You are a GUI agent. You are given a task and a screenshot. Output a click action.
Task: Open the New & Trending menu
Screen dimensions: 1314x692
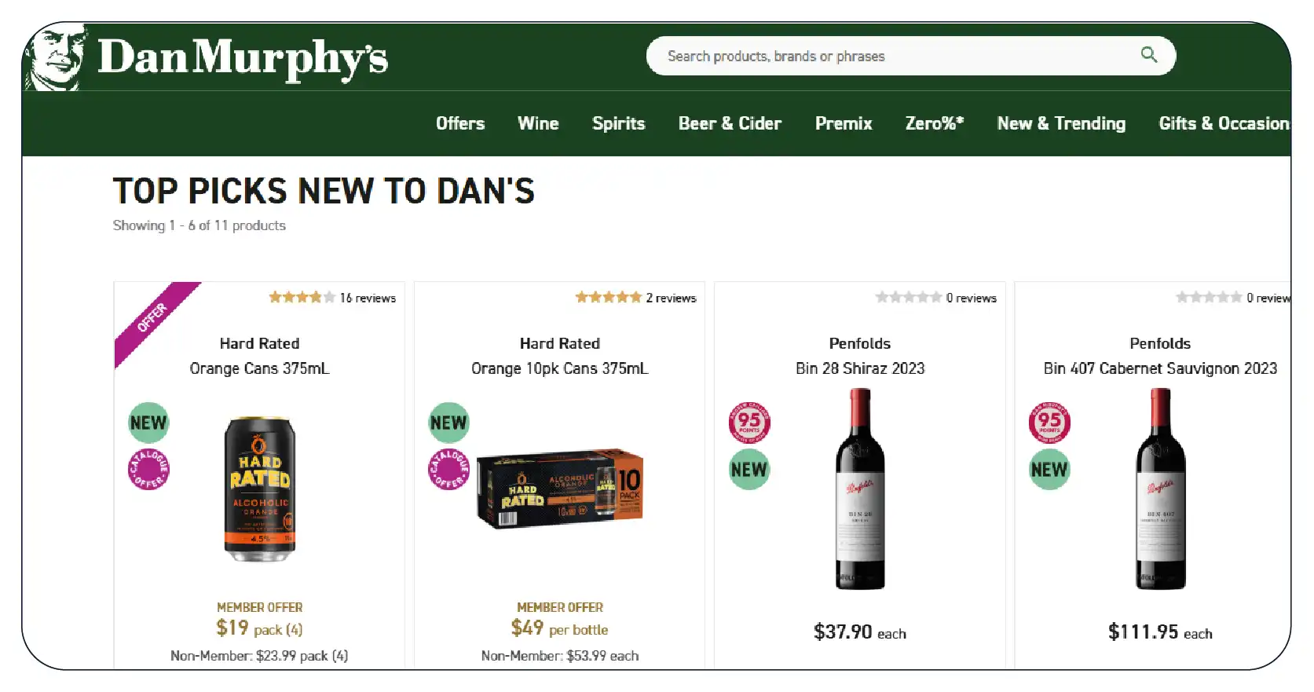coord(1061,123)
